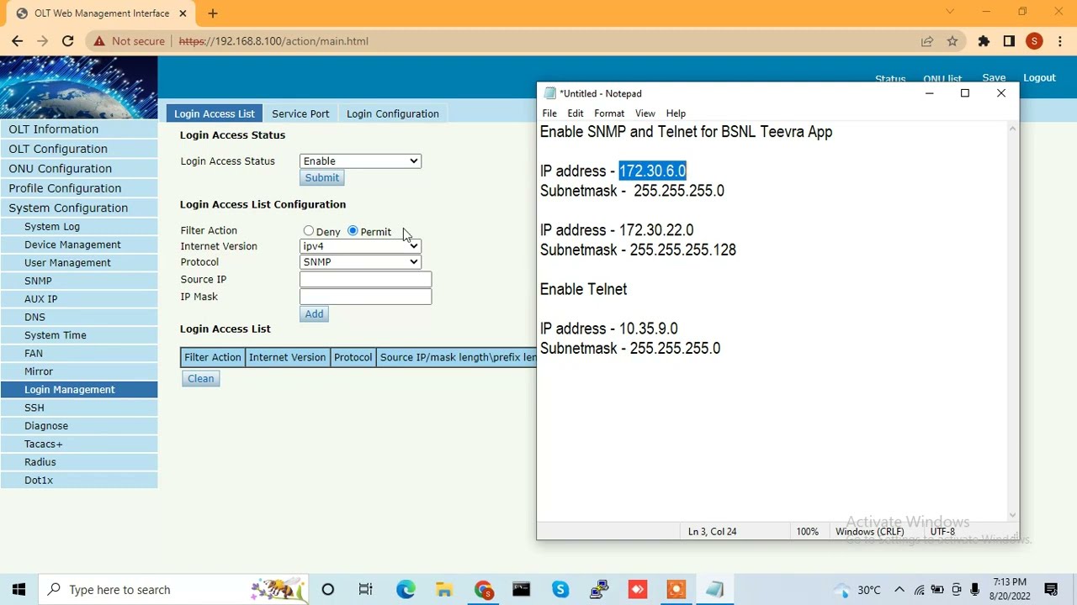Switch to Service Port tab

(x=300, y=113)
